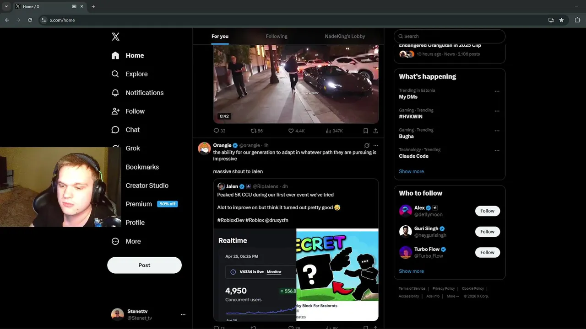Click the Post button
Screen dimensions: 586x329
[x=144, y=265]
